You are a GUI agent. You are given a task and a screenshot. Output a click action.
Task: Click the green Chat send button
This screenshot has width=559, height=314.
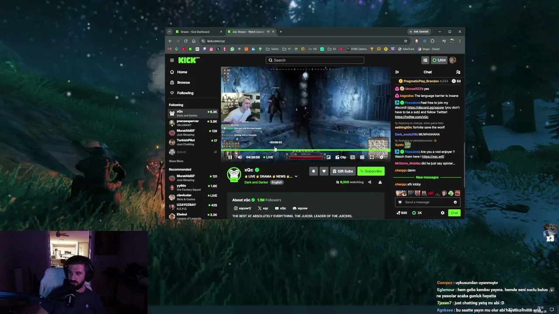coord(454,213)
